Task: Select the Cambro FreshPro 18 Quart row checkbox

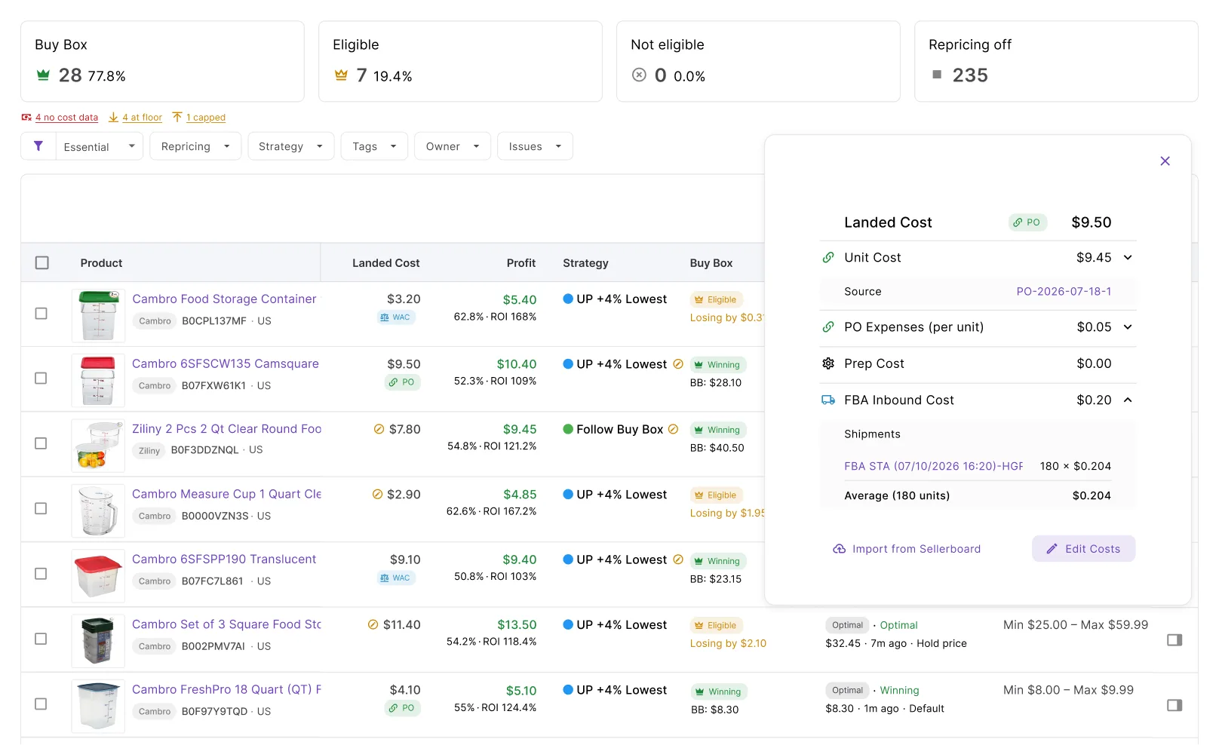Action: click(41, 704)
